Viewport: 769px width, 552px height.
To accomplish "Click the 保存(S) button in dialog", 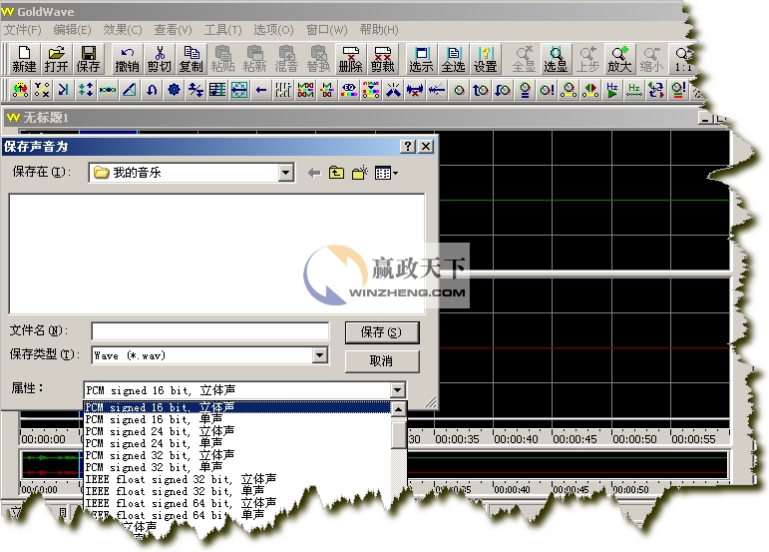I will 381,332.
